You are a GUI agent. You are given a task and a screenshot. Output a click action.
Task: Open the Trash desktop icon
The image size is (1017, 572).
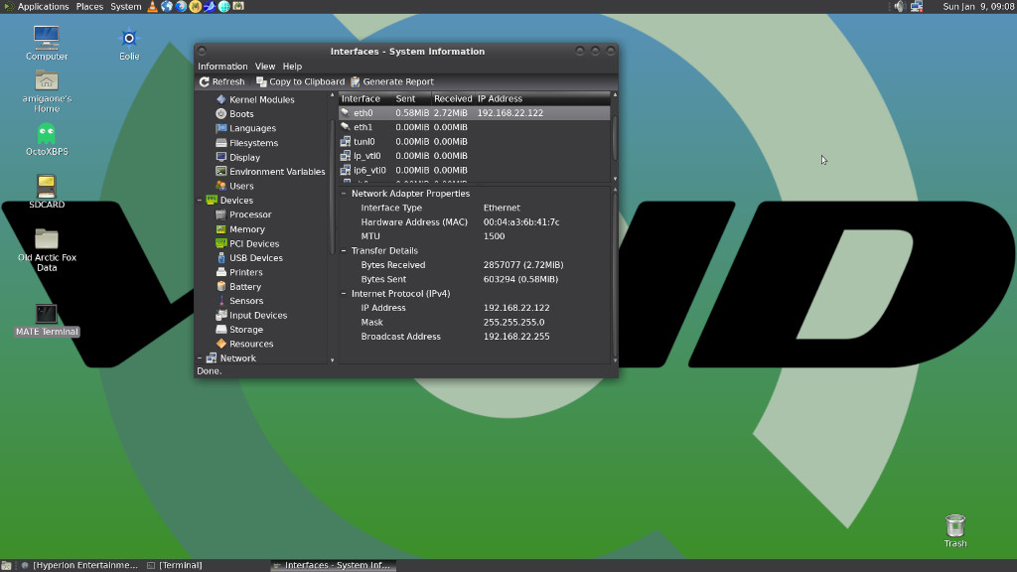[955, 530]
